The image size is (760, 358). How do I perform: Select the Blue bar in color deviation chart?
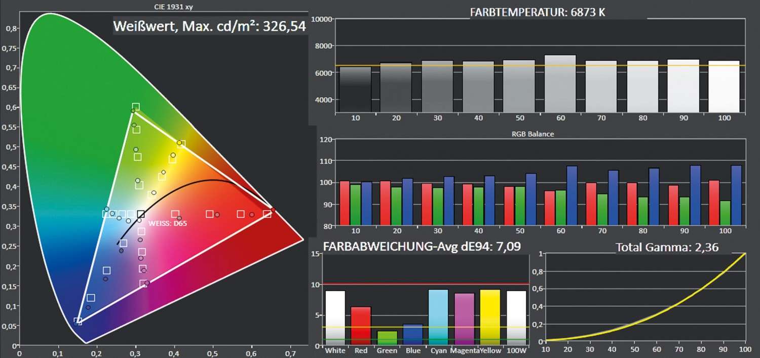coord(413,335)
